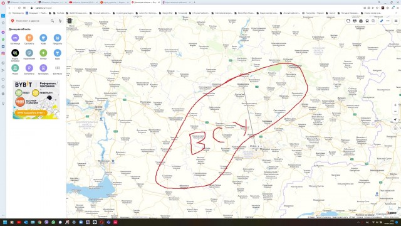Select the Автосервис category icon
Viewport: 401px width, 226px height.
(x=43, y=68)
